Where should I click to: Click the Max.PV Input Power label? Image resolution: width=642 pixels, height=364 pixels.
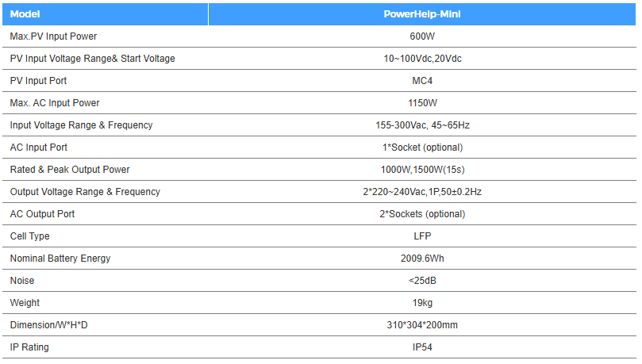click(x=53, y=36)
